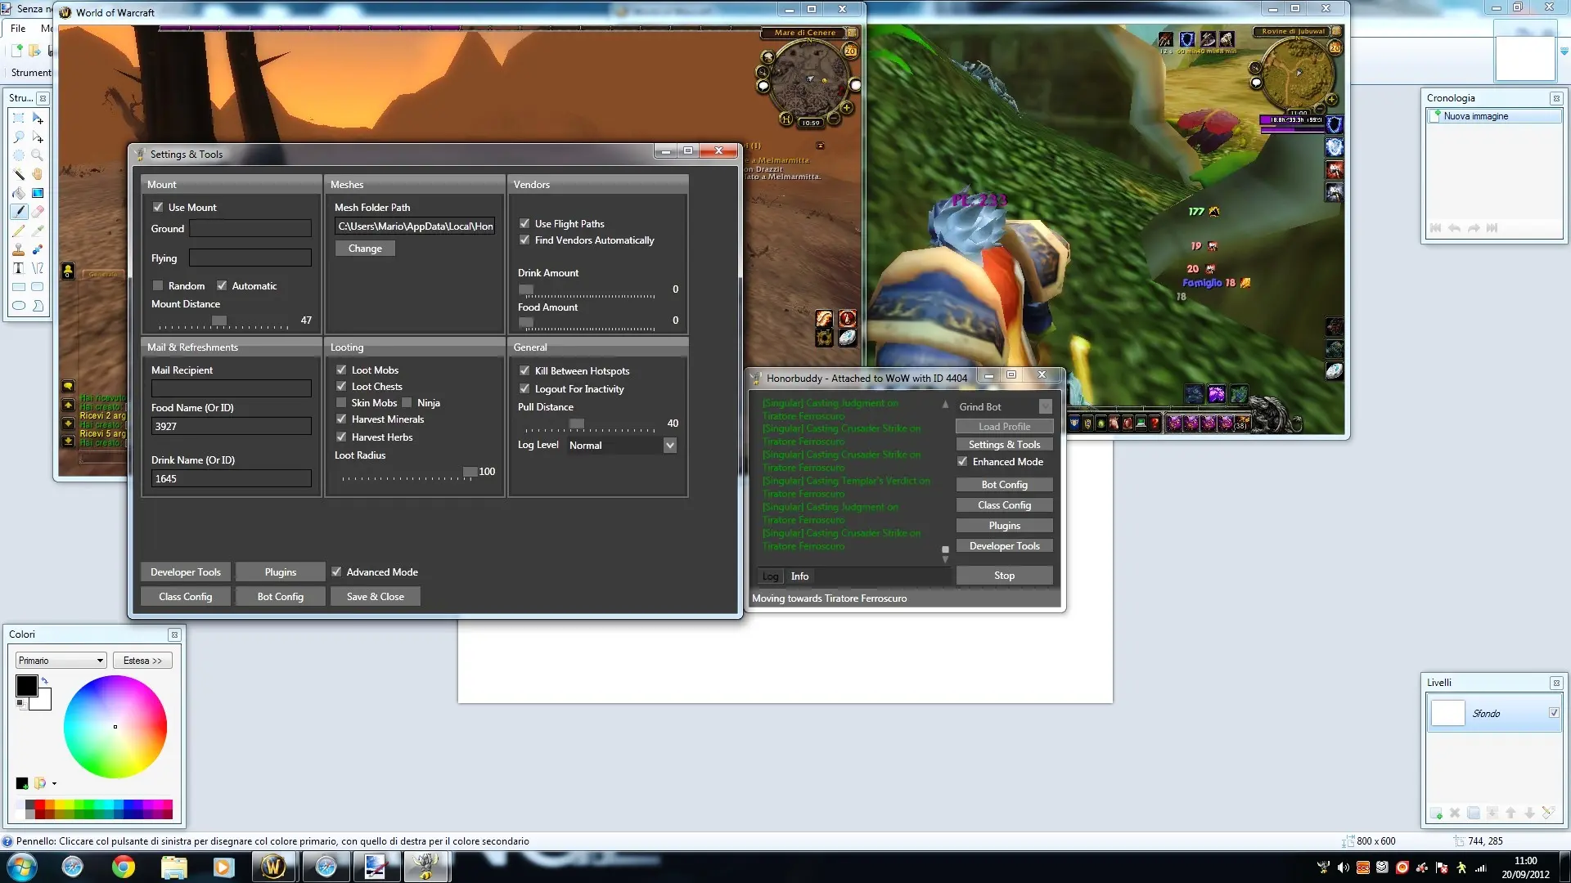
Task: Select the Move Selected Pixels tool
Action: [x=38, y=119]
